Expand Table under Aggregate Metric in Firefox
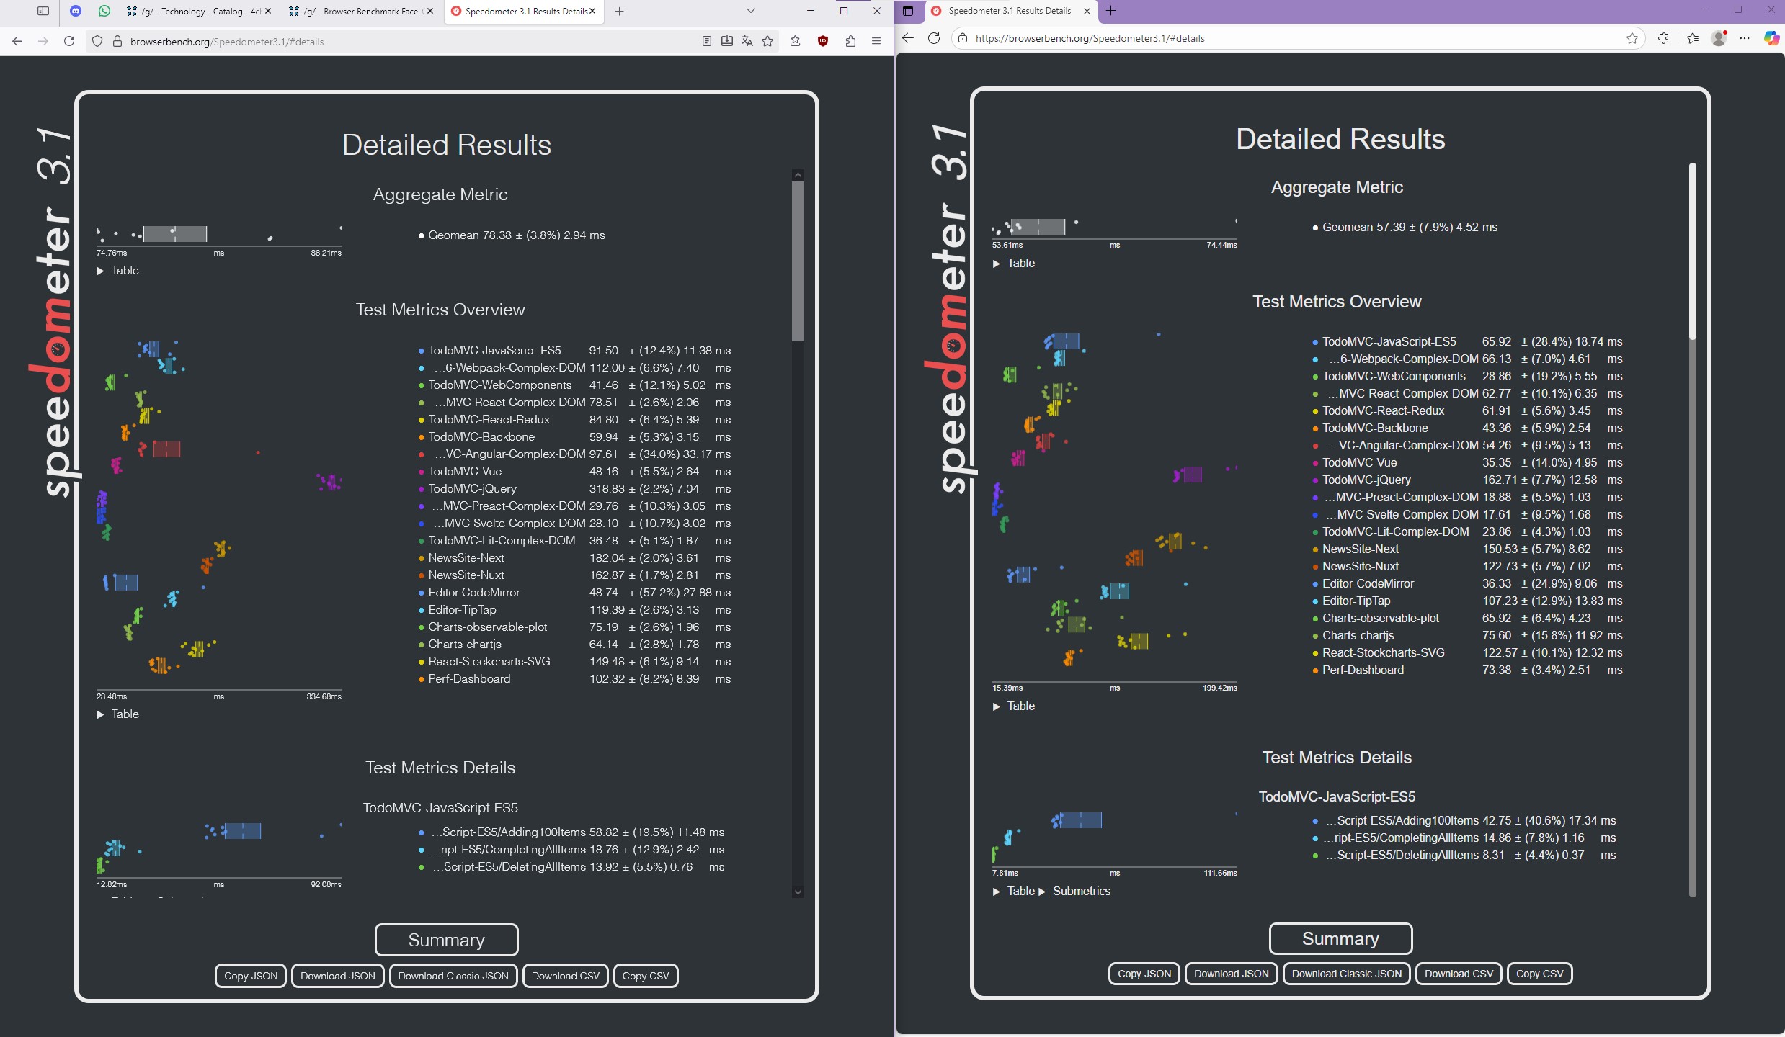Image resolution: width=1785 pixels, height=1037 pixels. click(x=118, y=271)
